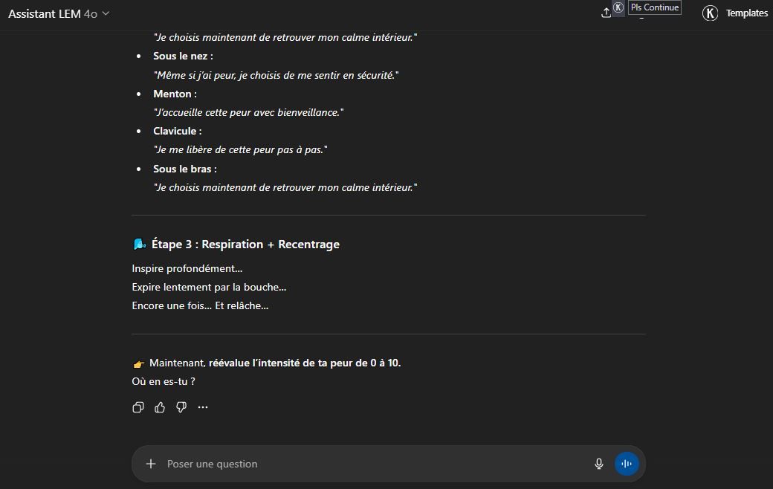Copy the assistant response

[138, 407]
